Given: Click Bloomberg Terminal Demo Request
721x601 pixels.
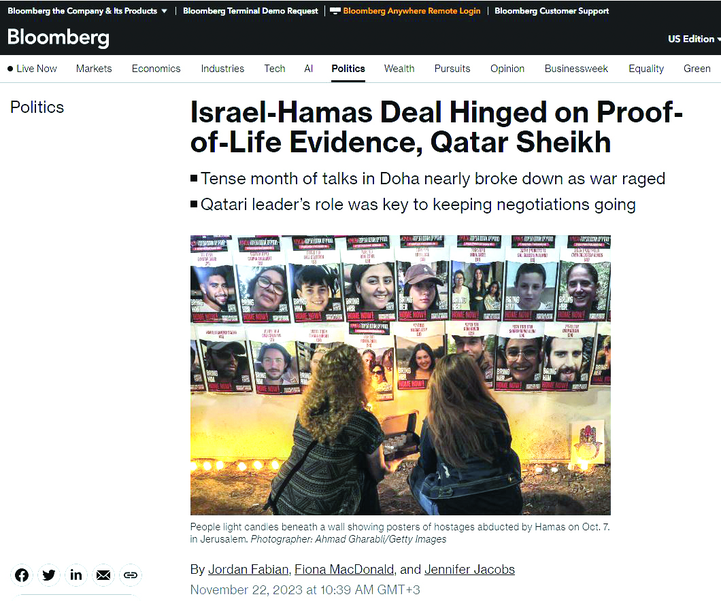Looking at the screenshot, I should click(250, 11).
